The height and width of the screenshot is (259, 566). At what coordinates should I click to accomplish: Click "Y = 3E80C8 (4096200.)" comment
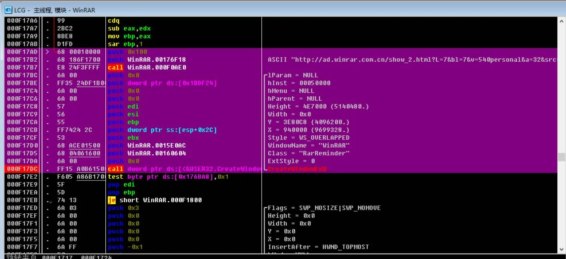(x=309, y=122)
